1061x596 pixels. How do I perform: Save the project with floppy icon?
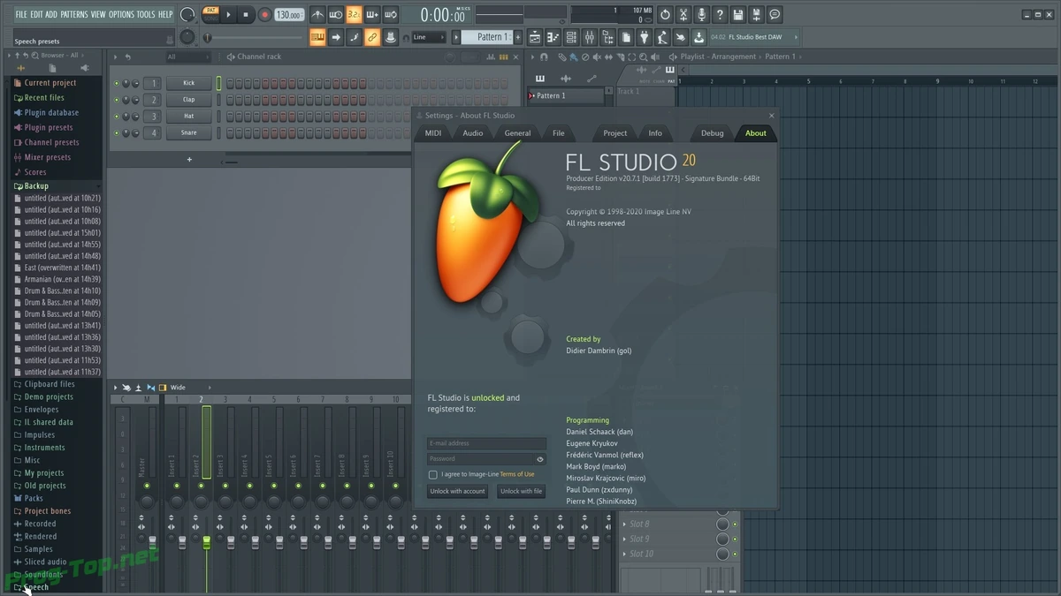tap(738, 14)
